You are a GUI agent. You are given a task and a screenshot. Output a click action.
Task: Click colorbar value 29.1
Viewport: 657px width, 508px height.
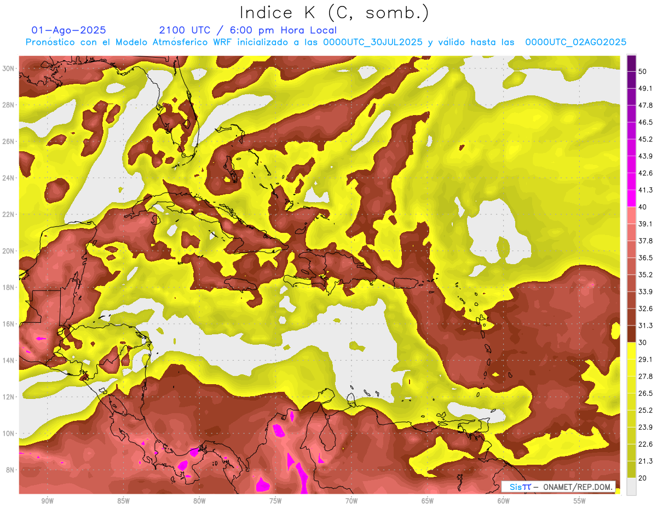[646, 359]
